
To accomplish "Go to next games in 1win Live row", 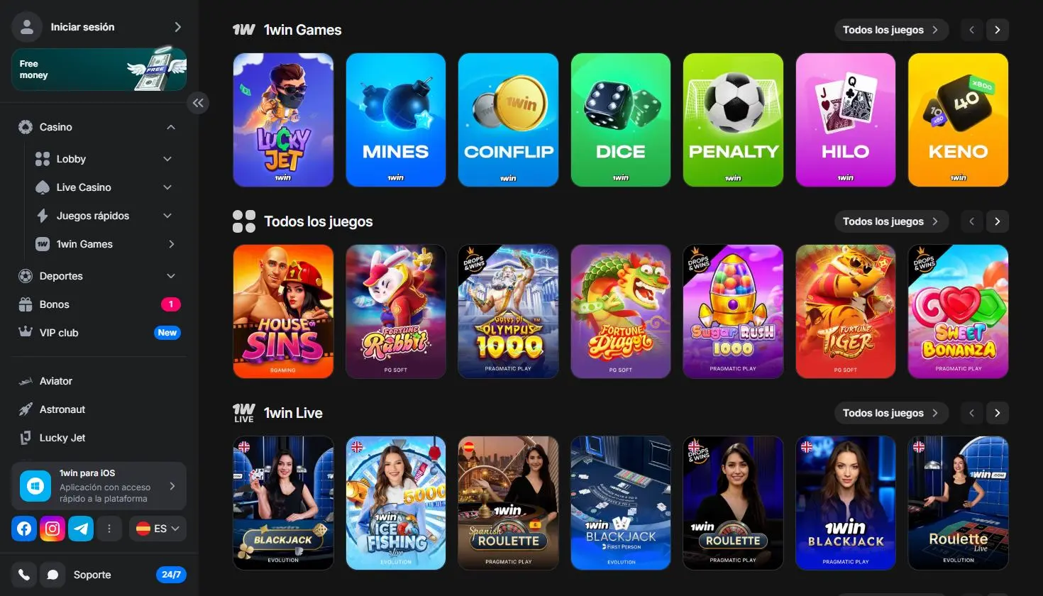I will pyautogui.click(x=997, y=413).
